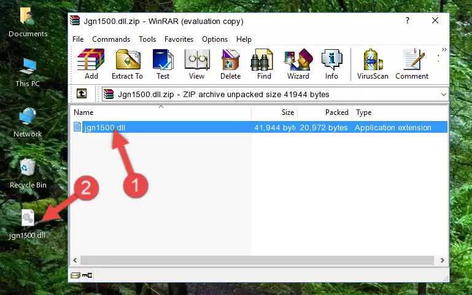Select jgn1500.dll file on the desktop
Screen dimensions: 472x295
point(28,224)
